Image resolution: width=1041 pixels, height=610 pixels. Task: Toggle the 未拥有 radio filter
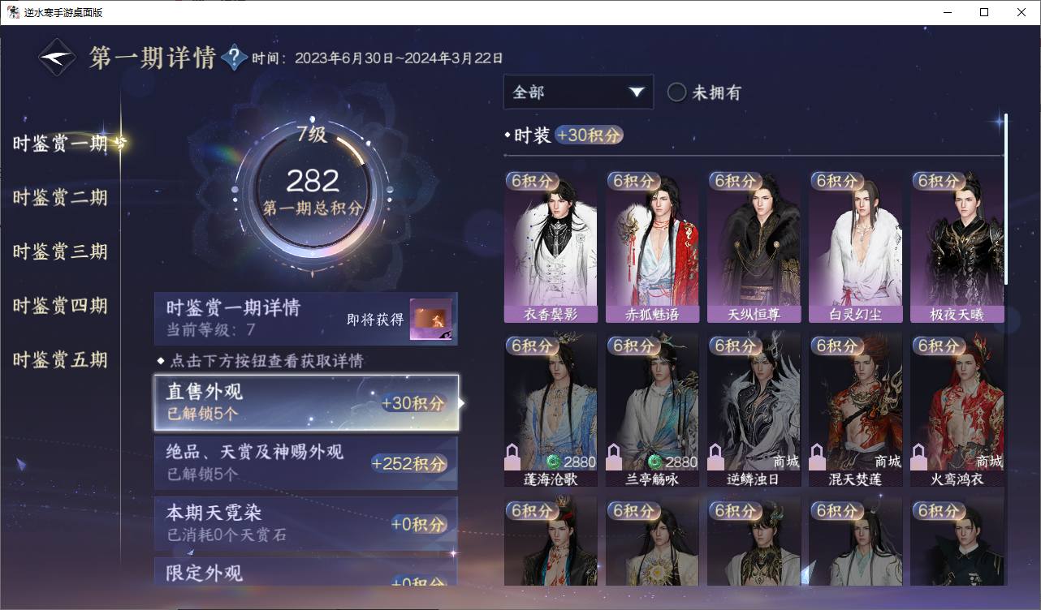pyautogui.click(x=676, y=92)
